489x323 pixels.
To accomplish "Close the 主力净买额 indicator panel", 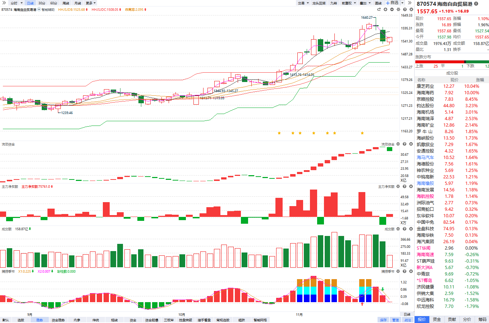I will pos(411,186).
